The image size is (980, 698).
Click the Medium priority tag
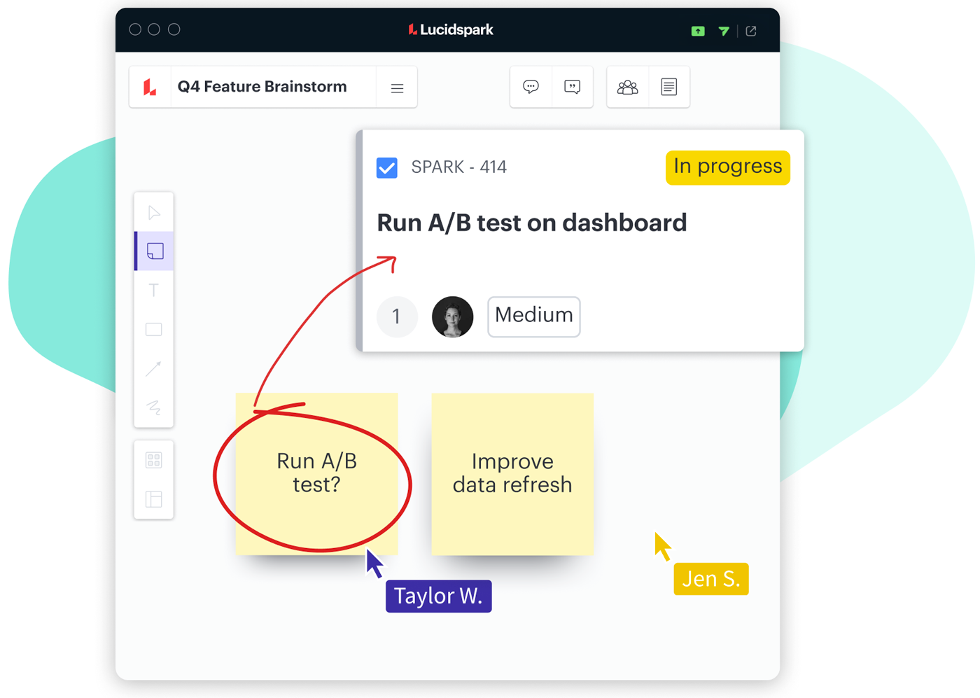tap(533, 316)
